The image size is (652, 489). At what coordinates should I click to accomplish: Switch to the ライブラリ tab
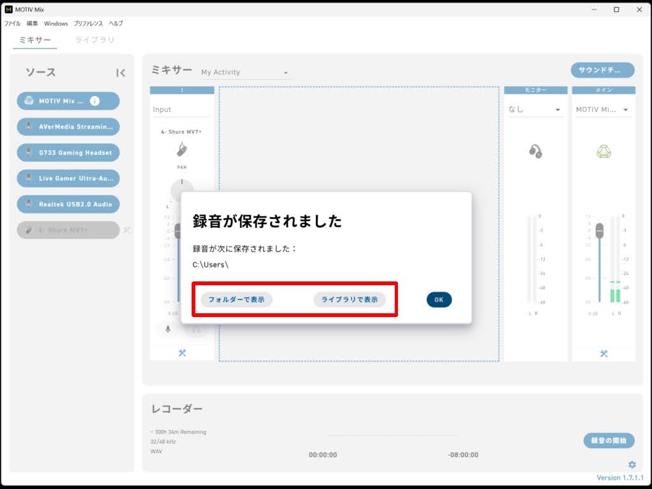coord(95,39)
